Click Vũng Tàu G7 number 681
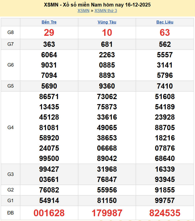 (107, 44)
